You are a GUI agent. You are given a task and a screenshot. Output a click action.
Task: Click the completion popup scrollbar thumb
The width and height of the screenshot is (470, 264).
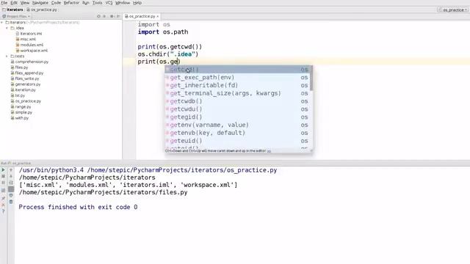(x=311, y=78)
